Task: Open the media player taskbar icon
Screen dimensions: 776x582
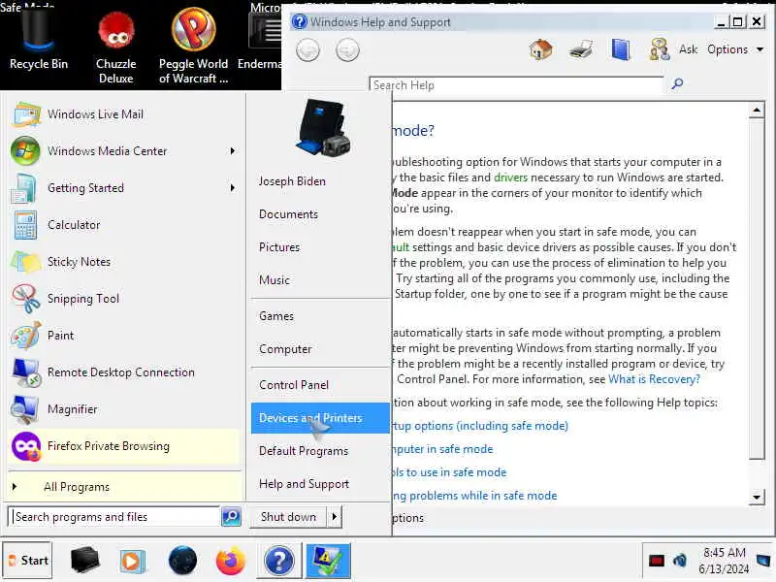Action: click(131, 562)
